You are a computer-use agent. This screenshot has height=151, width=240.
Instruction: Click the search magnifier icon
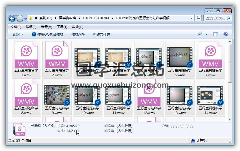tap(228, 18)
